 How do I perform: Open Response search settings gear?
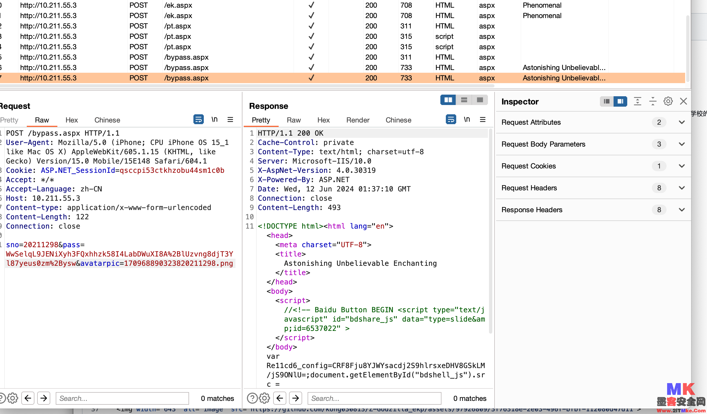click(264, 398)
